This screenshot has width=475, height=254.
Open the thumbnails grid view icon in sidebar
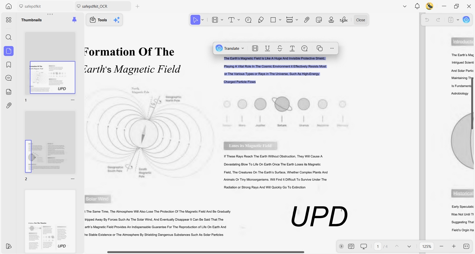[x=9, y=20]
